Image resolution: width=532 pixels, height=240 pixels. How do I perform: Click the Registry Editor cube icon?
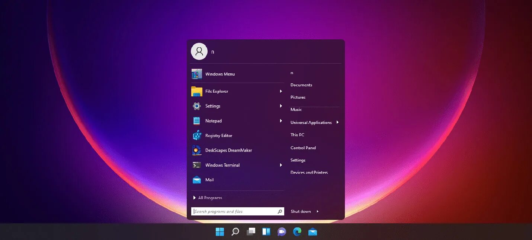point(197,135)
